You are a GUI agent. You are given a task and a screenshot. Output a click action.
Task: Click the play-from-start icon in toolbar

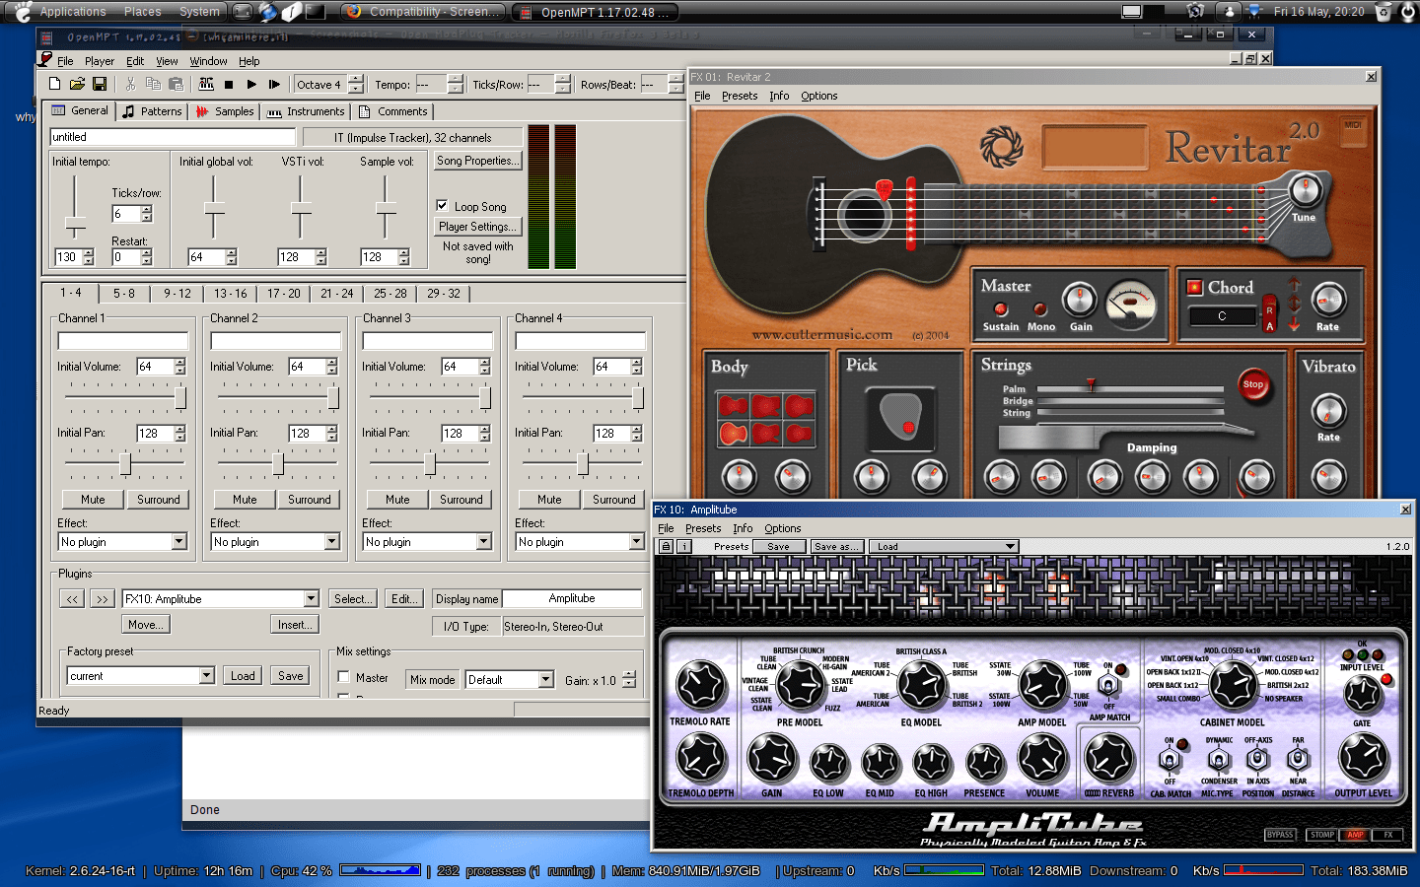pyautogui.click(x=274, y=85)
